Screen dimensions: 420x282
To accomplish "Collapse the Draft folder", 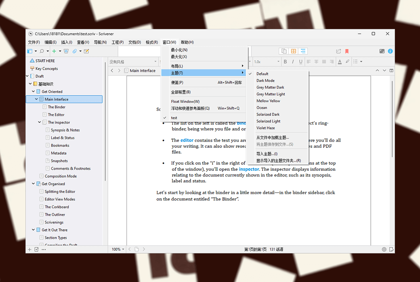I will coord(27,76).
